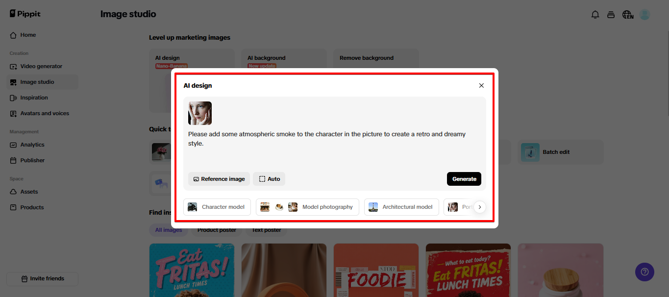Click the uploaded portrait thumbnail in the prompt
This screenshot has height=297, width=669.
click(x=199, y=113)
